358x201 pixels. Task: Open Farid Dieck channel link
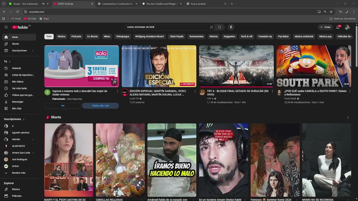point(290,99)
